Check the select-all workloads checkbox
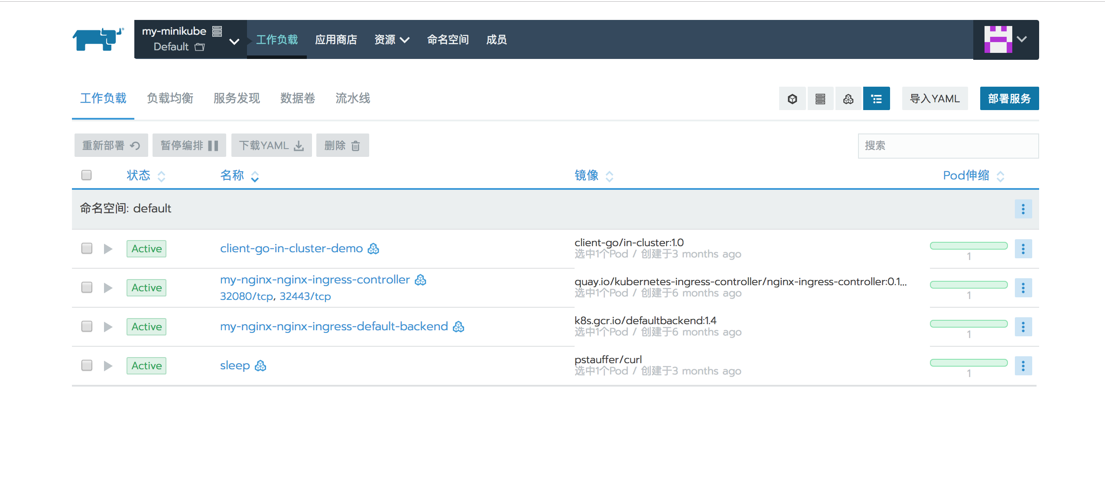Screen dimensions: 1105x488 87,175
